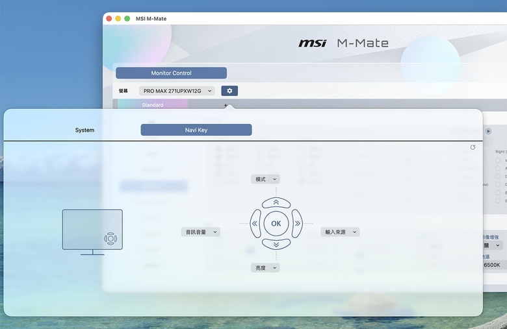Close the MSI M-Mate window

(x=109, y=19)
